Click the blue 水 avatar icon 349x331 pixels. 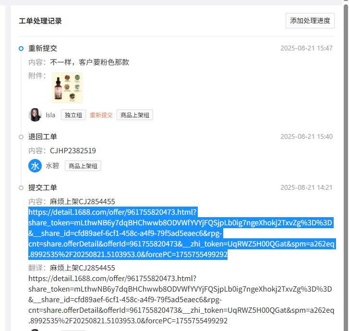point(35,166)
